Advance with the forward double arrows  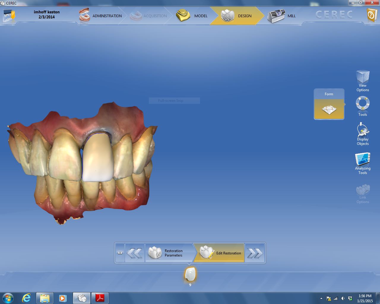click(x=255, y=253)
